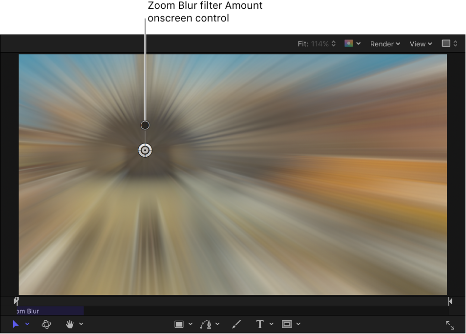Pick the Paint Stroke tool
The width and height of the screenshot is (466, 334).
pyautogui.click(x=236, y=324)
